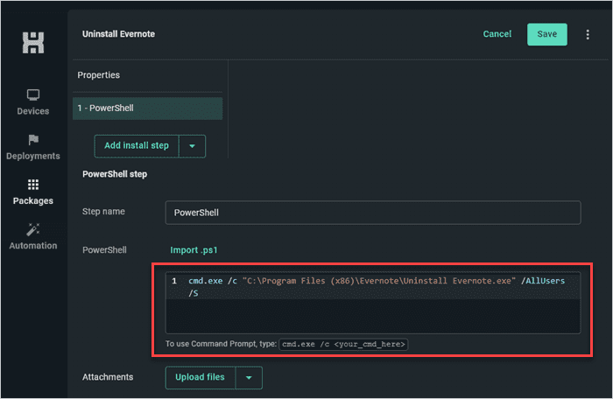Select the 1 - PowerShell step

(148, 108)
